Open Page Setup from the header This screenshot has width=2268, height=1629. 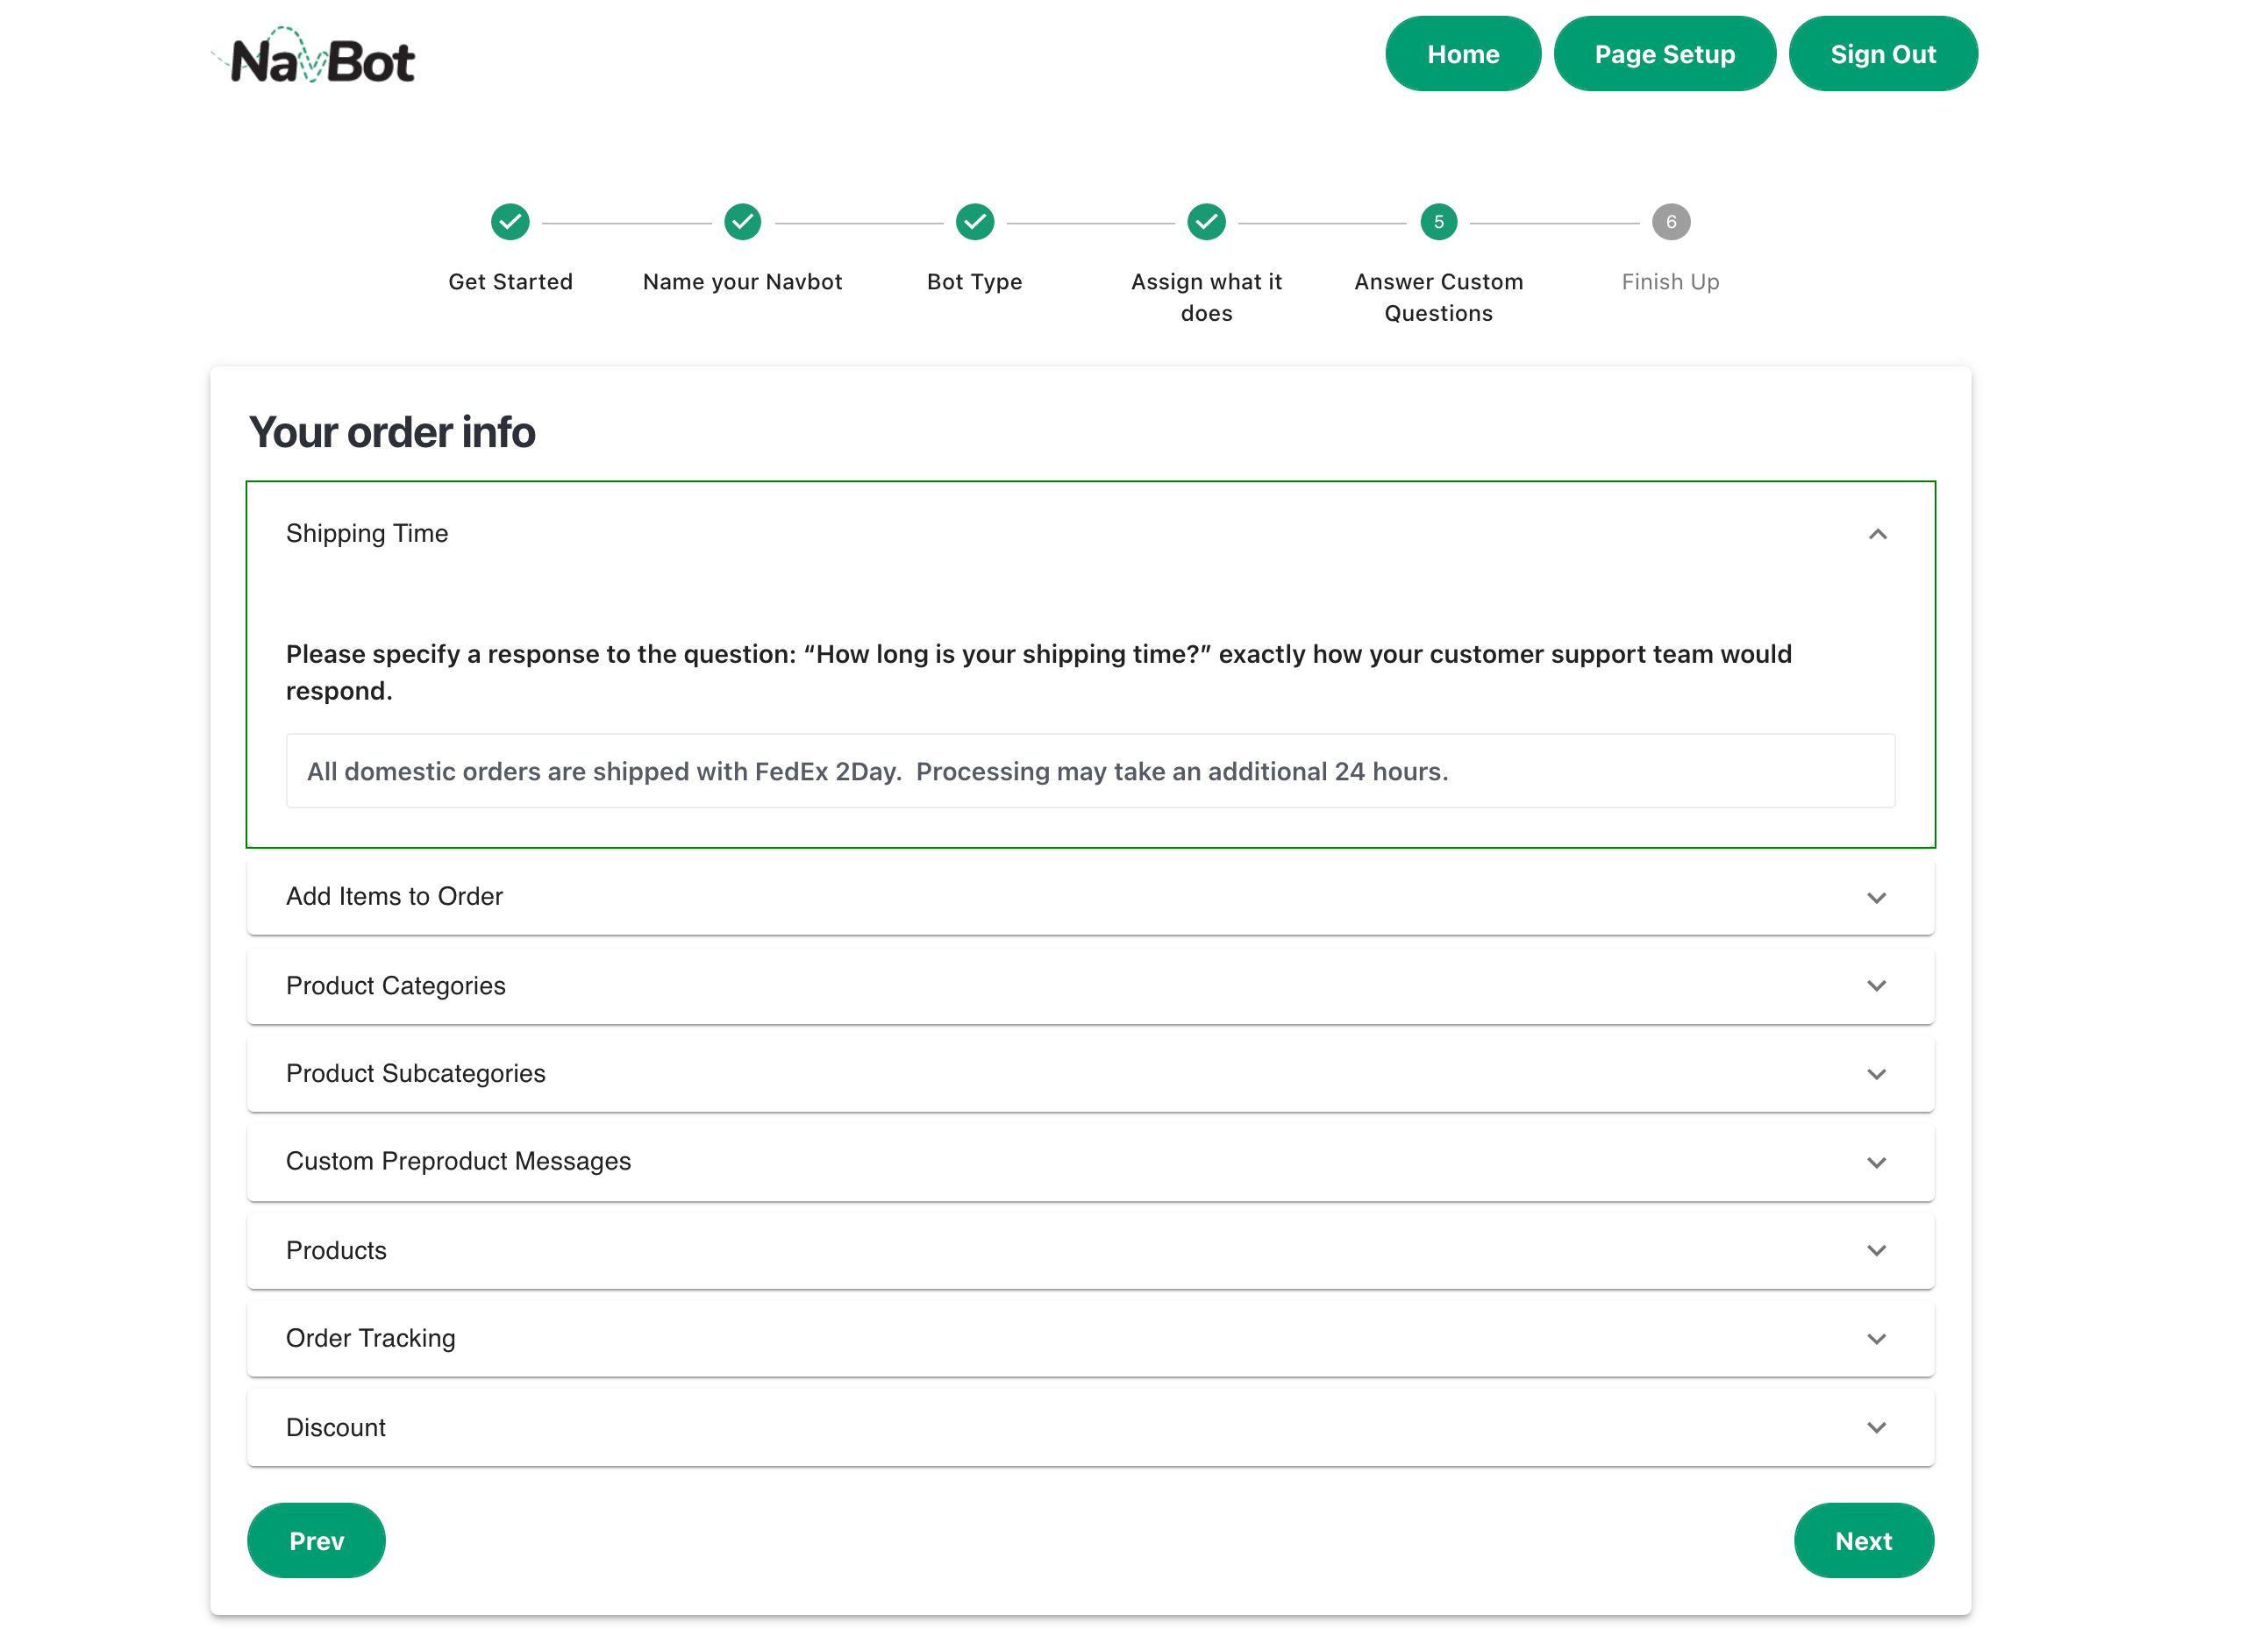[1664, 54]
